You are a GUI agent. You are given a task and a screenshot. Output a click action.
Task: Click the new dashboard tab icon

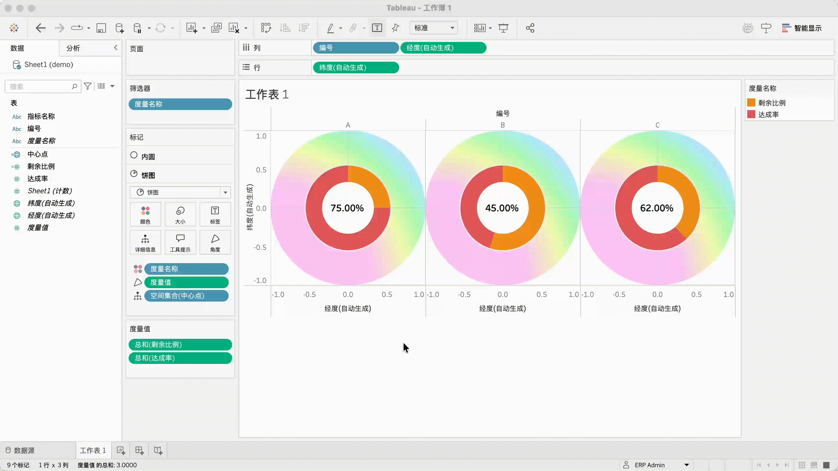pyautogui.click(x=140, y=450)
